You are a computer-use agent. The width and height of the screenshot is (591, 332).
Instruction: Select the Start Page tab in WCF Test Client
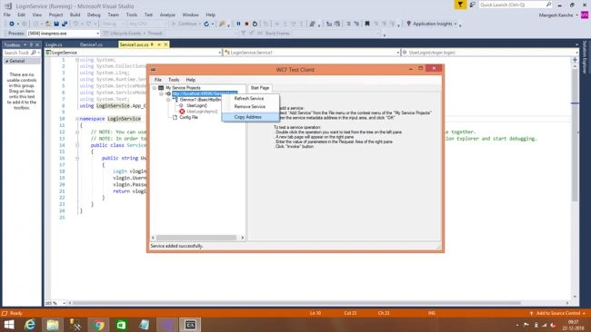(x=260, y=88)
